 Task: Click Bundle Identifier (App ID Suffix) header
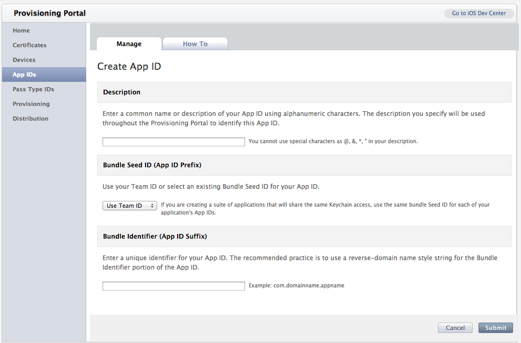click(x=155, y=237)
